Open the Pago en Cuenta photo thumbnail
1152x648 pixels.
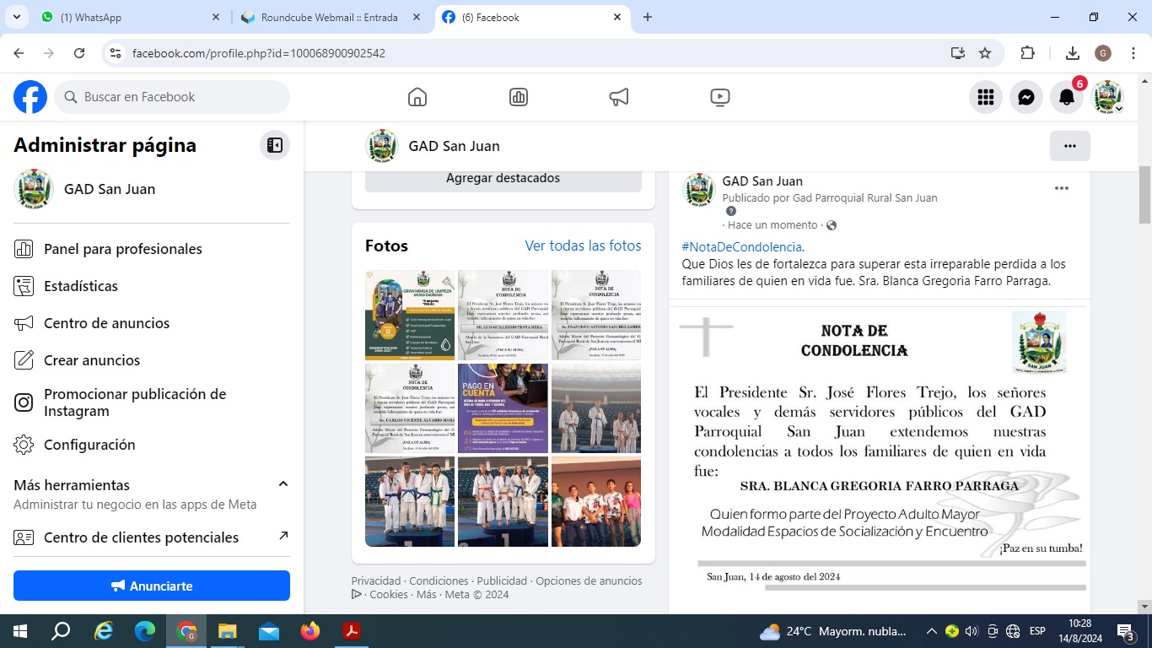coord(503,408)
